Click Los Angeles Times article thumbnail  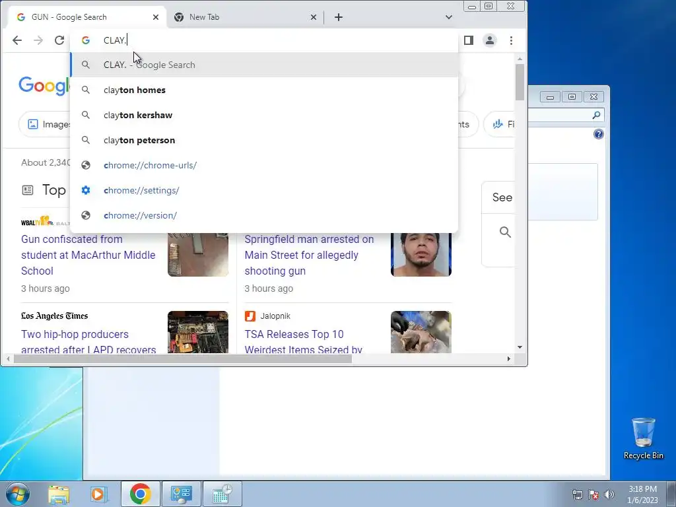point(198,332)
